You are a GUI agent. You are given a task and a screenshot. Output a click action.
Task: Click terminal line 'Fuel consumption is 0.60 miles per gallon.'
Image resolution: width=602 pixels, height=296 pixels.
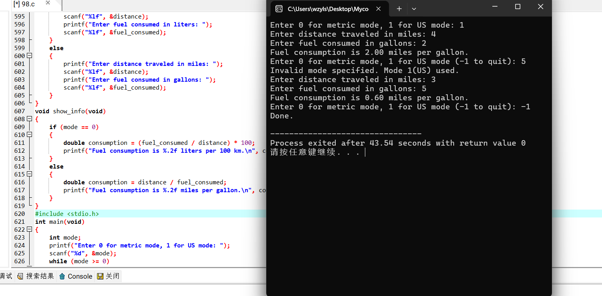click(x=369, y=98)
